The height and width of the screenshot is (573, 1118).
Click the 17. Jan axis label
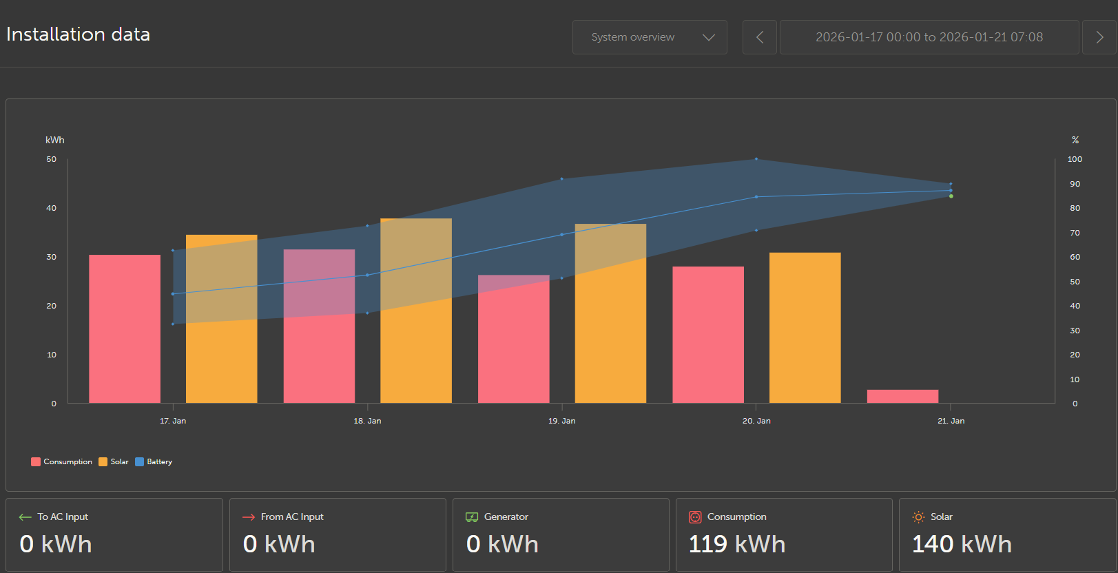(x=173, y=421)
